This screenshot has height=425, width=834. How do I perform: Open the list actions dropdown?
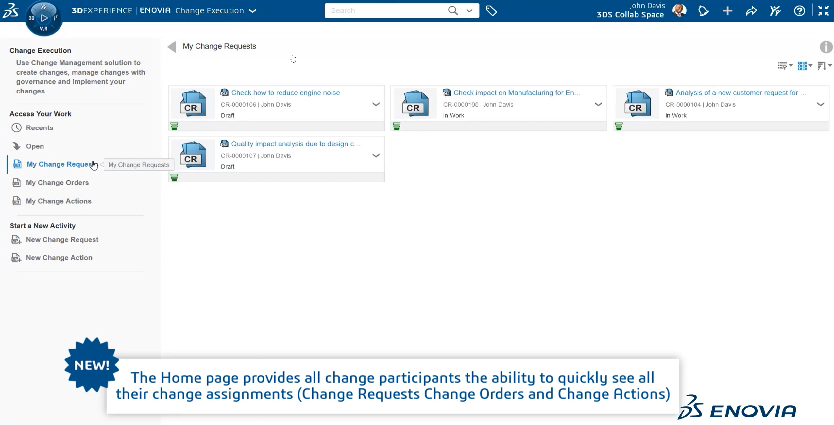(785, 66)
